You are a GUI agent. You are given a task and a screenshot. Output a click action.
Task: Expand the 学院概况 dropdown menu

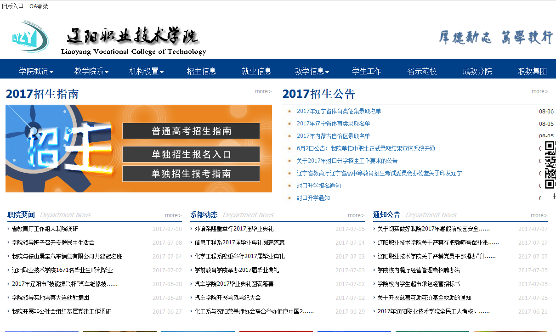36,71
